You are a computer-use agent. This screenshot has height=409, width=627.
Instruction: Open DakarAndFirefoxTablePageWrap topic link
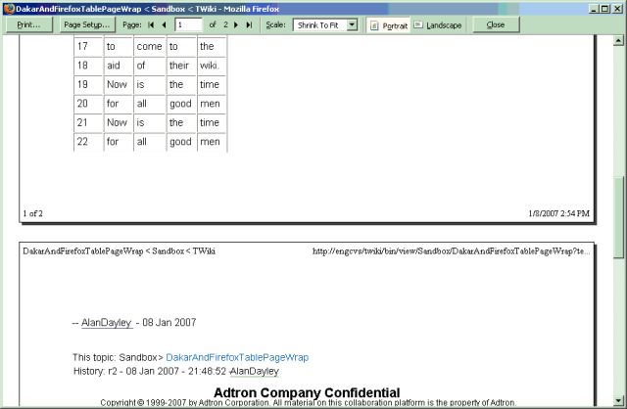click(237, 357)
